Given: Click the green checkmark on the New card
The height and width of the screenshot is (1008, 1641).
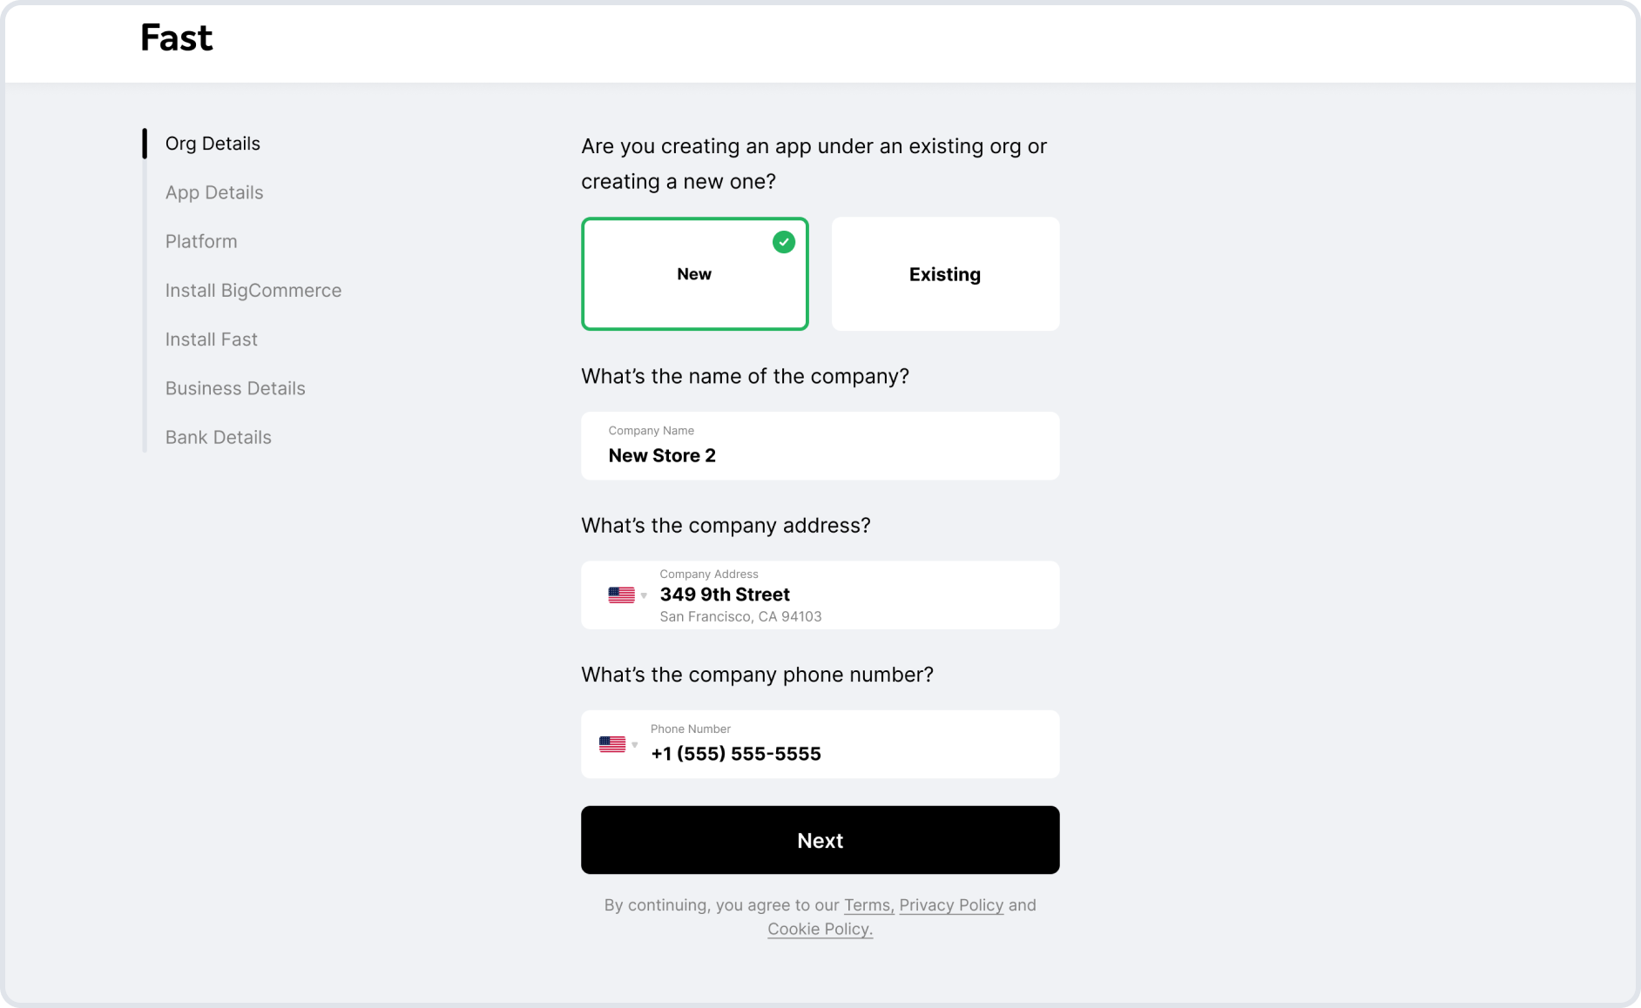Looking at the screenshot, I should 784,242.
